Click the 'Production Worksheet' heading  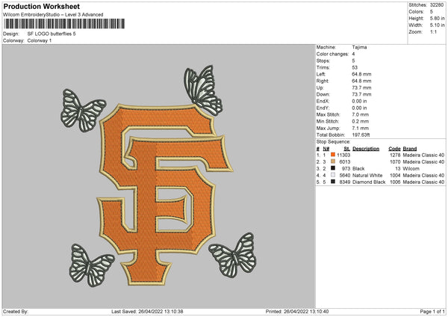pos(41,6)
